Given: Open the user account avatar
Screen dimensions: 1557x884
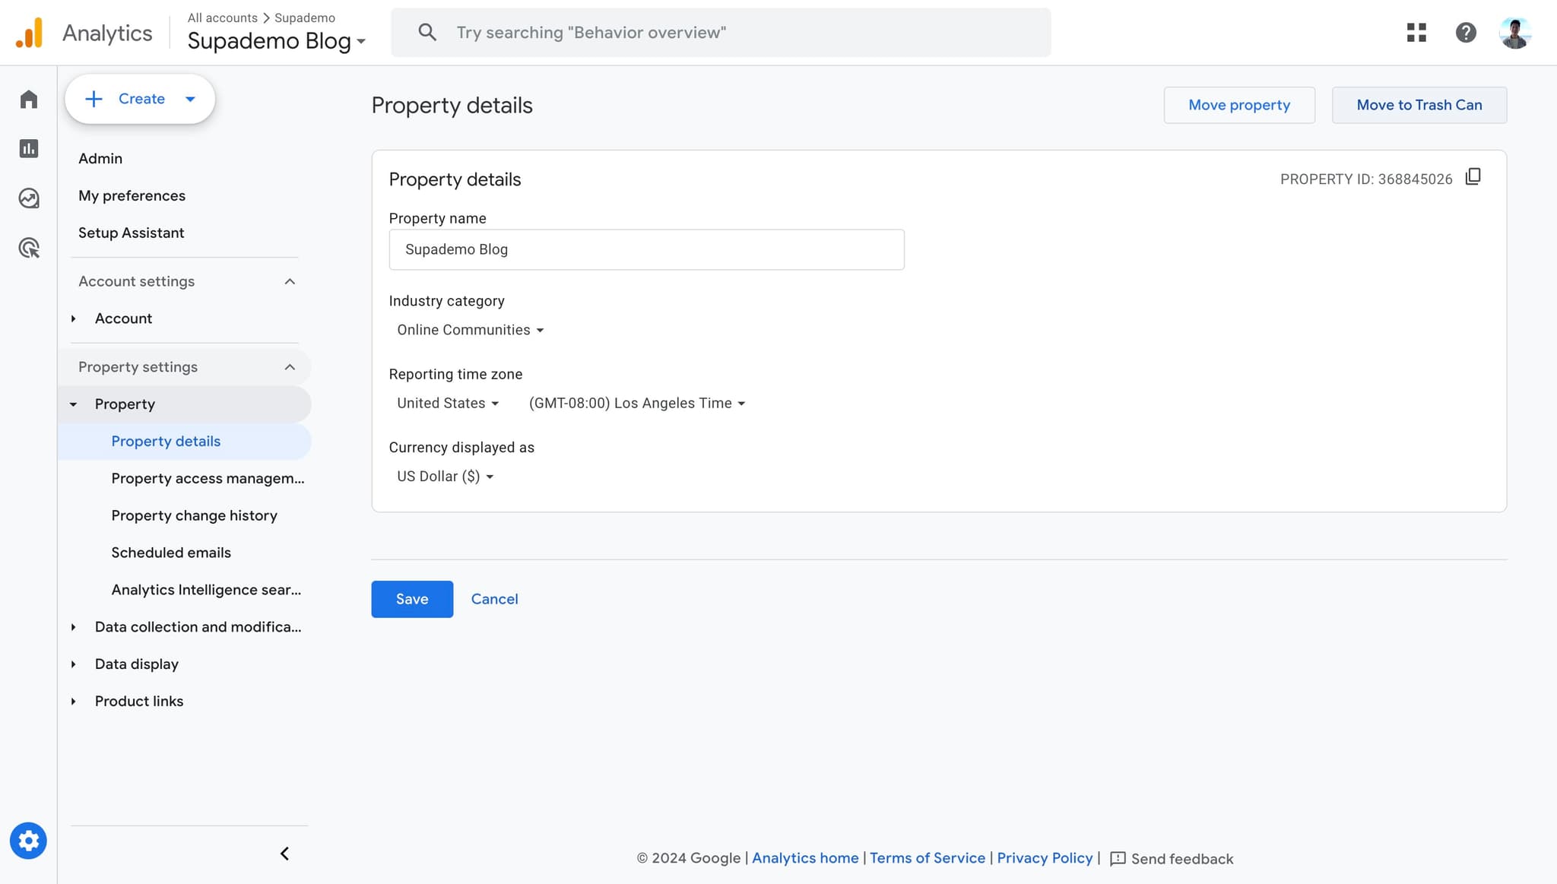Looking at the screenshot, I should tap(1514, 33).
